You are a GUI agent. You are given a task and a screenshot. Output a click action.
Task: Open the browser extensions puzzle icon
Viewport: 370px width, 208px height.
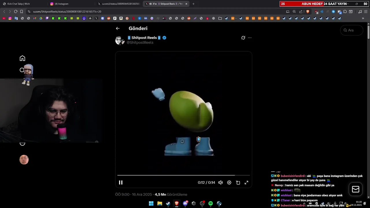[345, 12]
